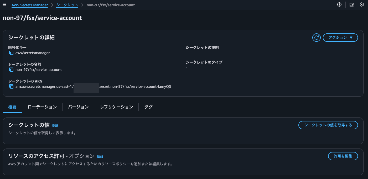This screenshot has width=368, height=179.
Task: Switch to the バージョン tab
Action: [78, 107]
